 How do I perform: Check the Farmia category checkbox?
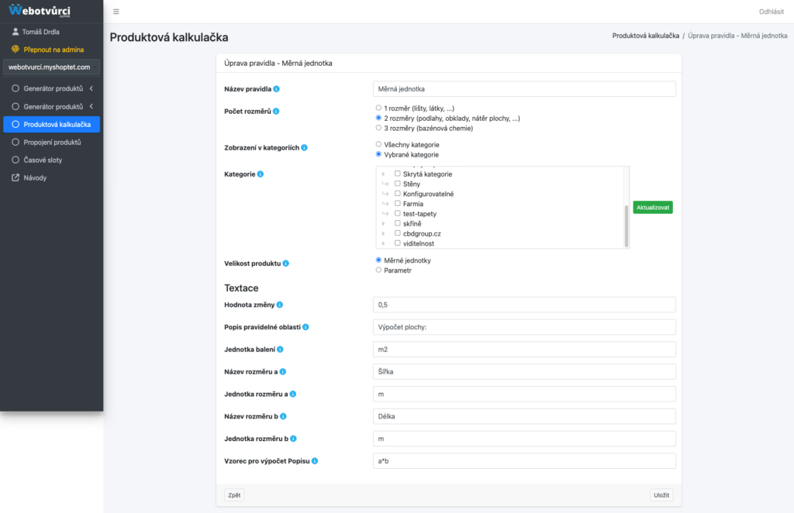click(398, 203)
